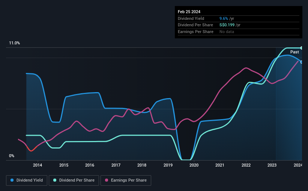Click the teal endpoint marker at the chart's right edge
The height and width of the screenshot is (191, 308).
(x=301, y=48)
